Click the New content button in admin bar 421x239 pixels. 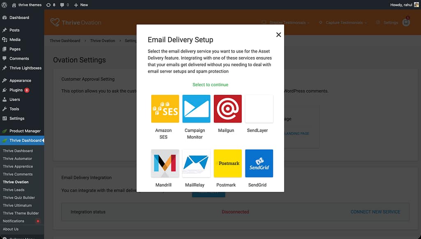pyautogui.click(x=81, y=5)
